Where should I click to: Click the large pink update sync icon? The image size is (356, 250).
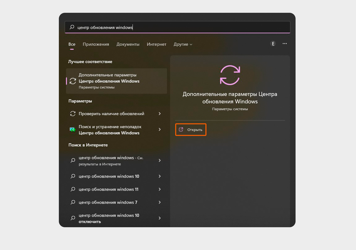click(230, 75)
